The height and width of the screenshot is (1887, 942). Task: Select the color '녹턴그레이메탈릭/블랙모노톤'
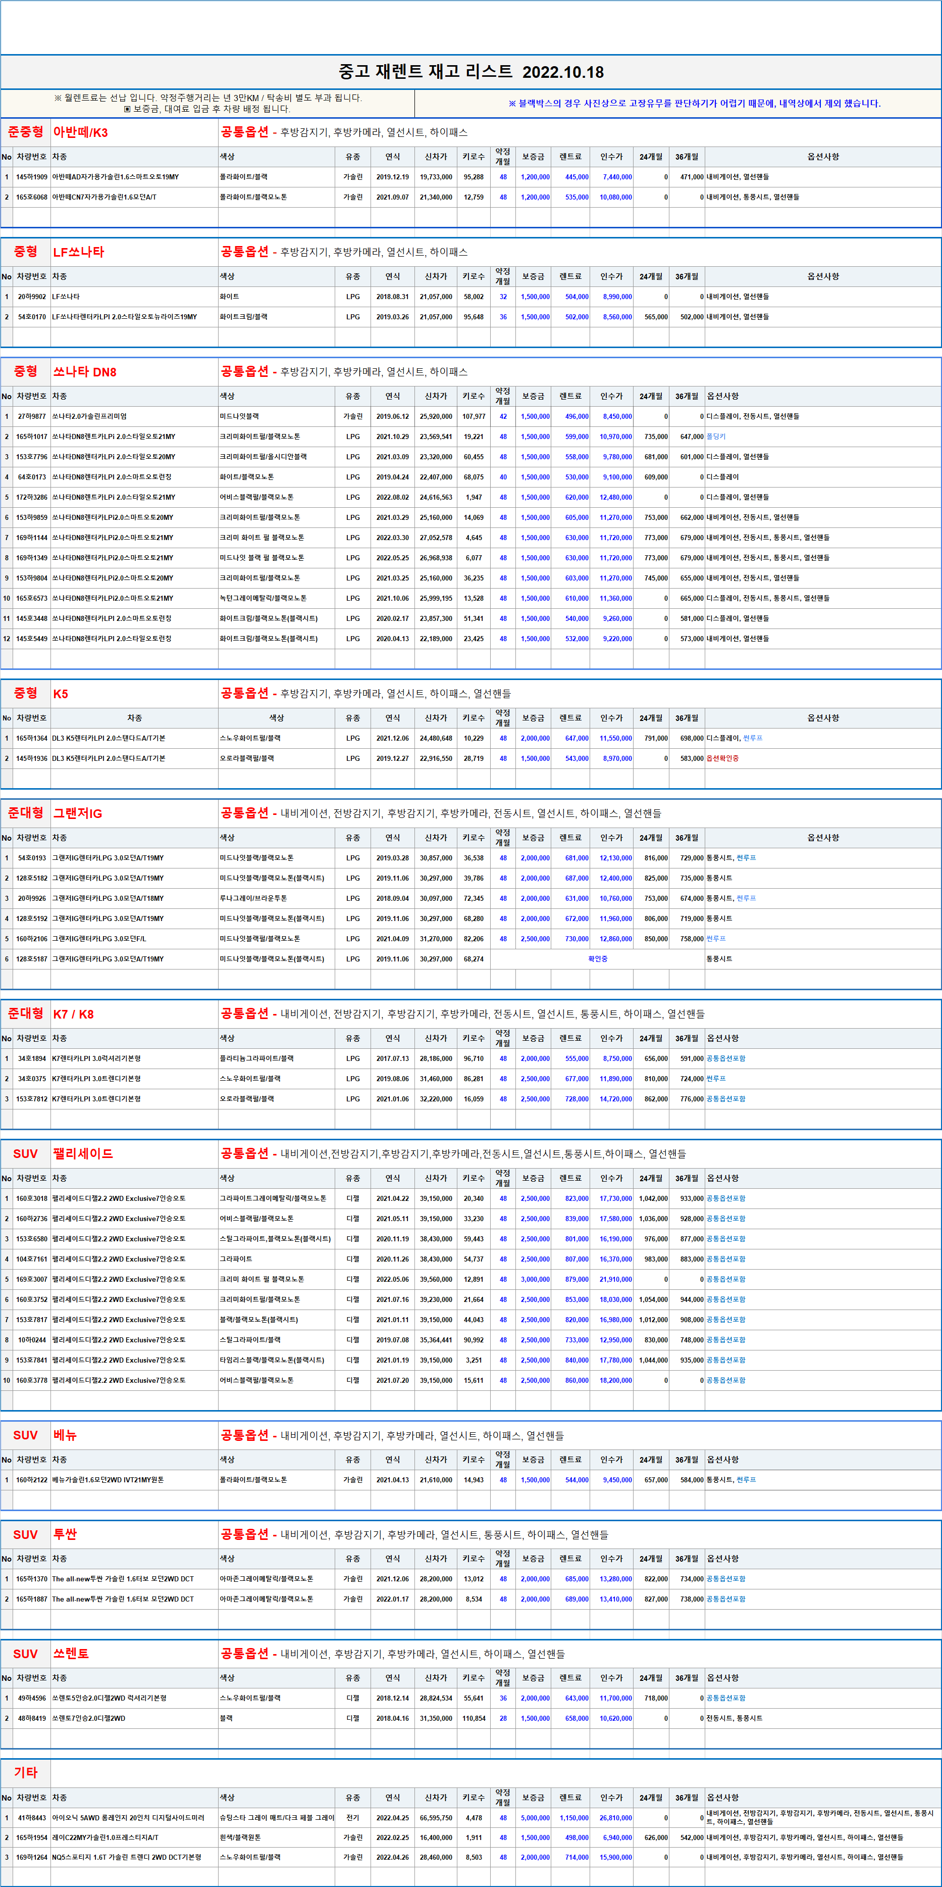pyautogui.click(x=263, y=599)
